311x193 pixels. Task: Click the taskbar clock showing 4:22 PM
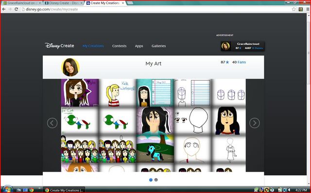click(x=301, y=190)
